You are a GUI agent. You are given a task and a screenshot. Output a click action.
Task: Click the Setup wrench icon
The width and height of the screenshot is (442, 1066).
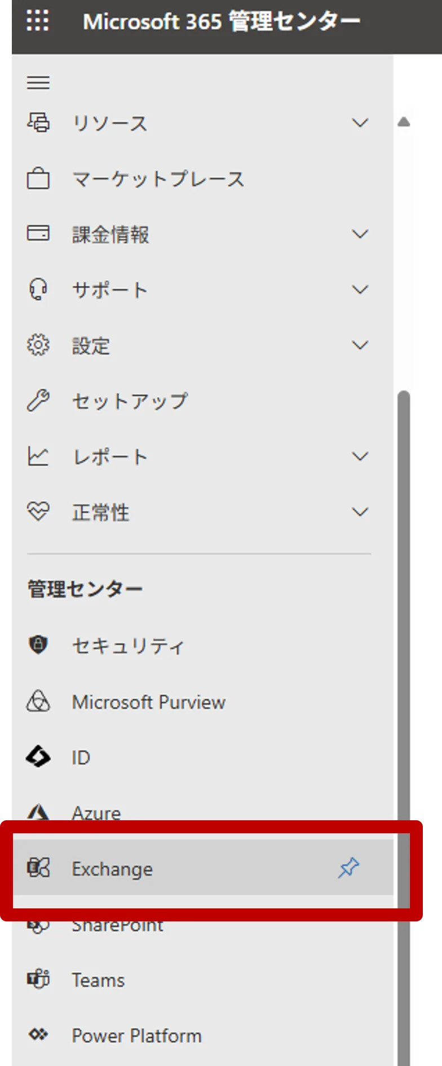(x=38, y=401)
